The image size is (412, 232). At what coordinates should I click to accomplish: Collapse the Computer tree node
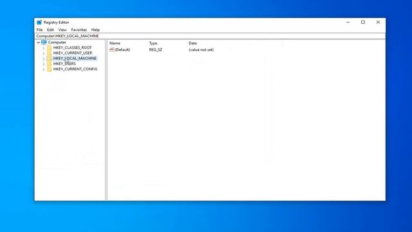39,43
